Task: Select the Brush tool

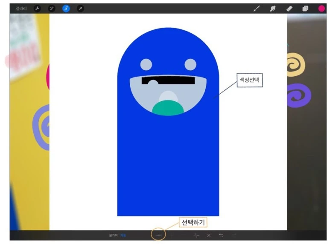Action: coord(257,9)
